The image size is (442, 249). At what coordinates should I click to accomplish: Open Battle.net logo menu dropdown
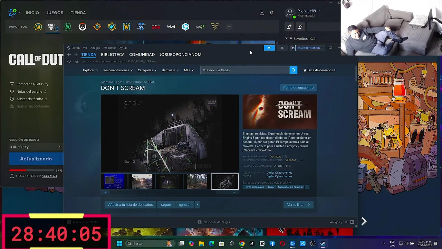click(x=14, y=12)
